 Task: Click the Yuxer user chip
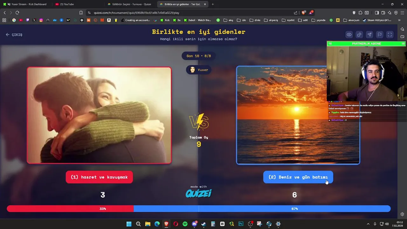(x=199, y=70)
